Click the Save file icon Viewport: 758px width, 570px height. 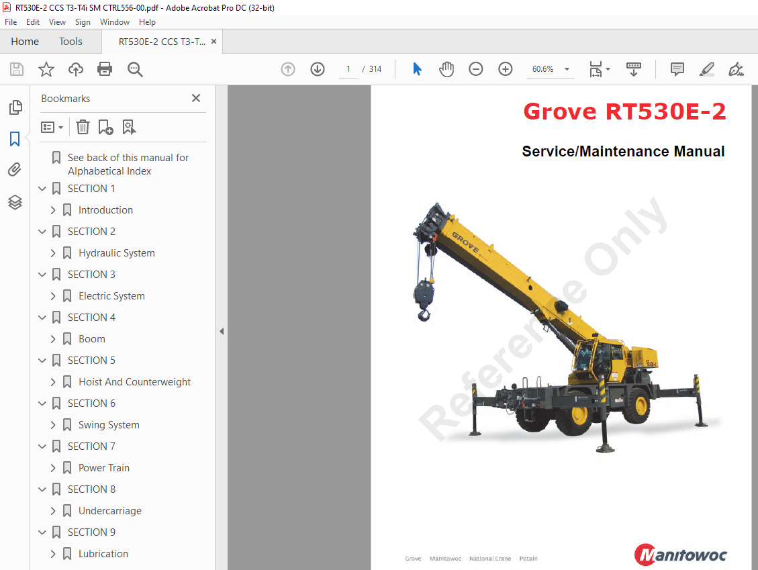16,69
